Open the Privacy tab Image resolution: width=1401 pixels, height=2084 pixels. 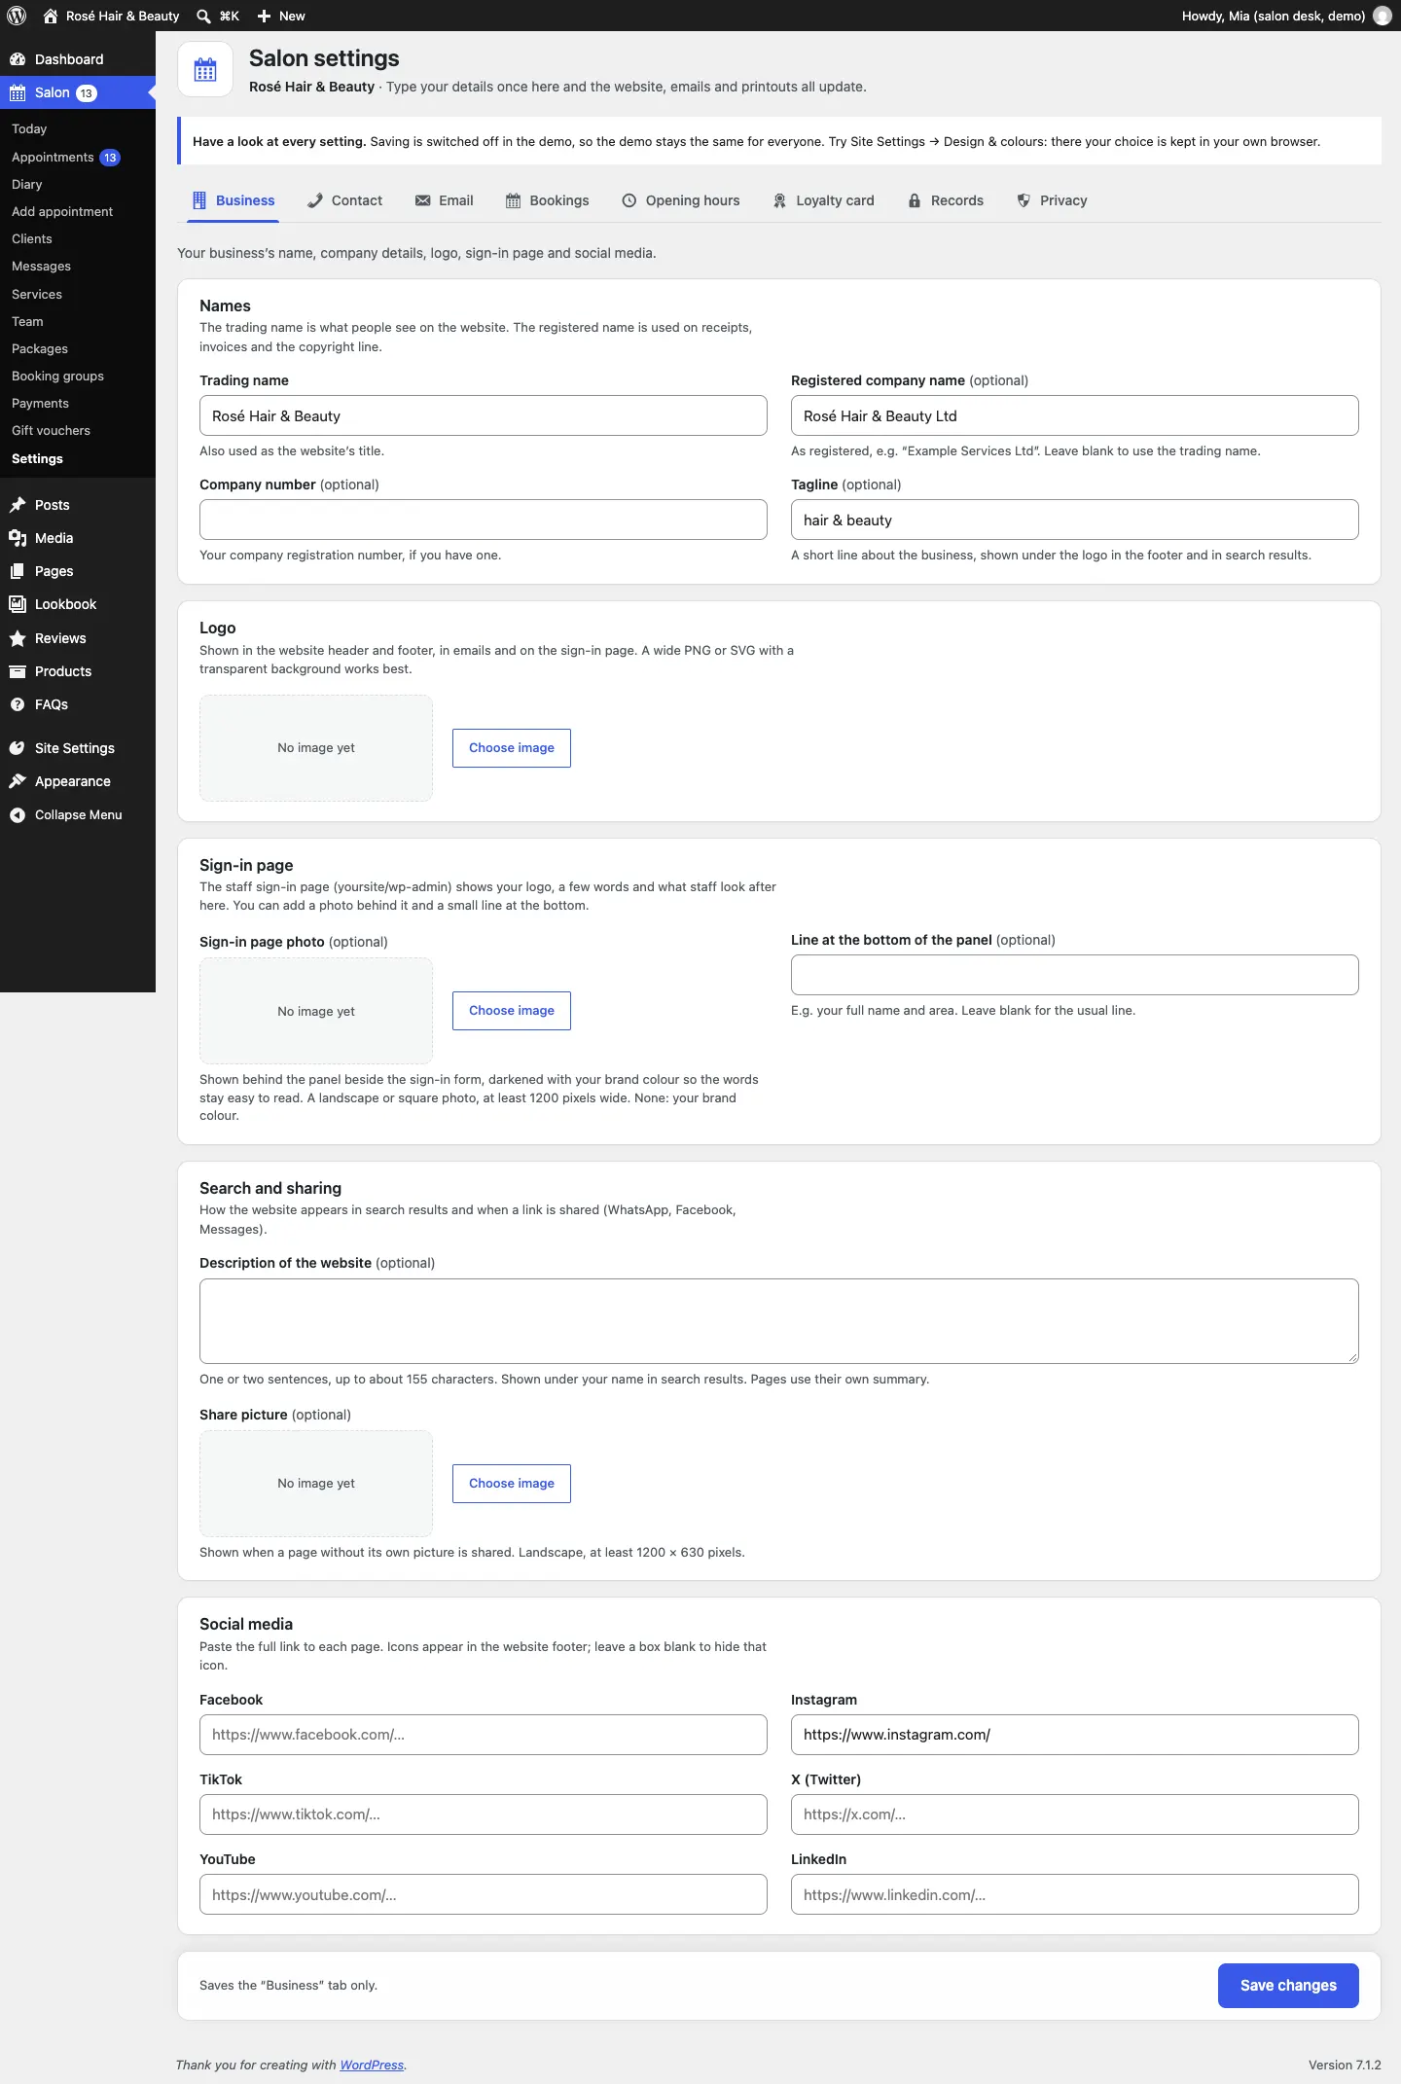click(x=1052, y=200)
